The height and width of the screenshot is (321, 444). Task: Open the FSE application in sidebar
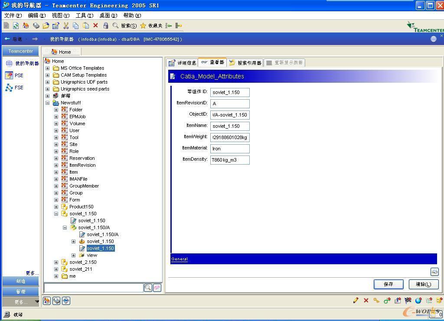(x=14, y=88)
